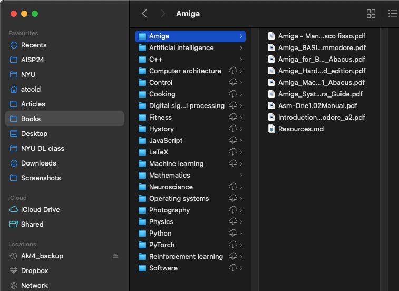399x291 pixels.
Task: Expand the C++ folder chevron
Action: click(x=241, y=60)
